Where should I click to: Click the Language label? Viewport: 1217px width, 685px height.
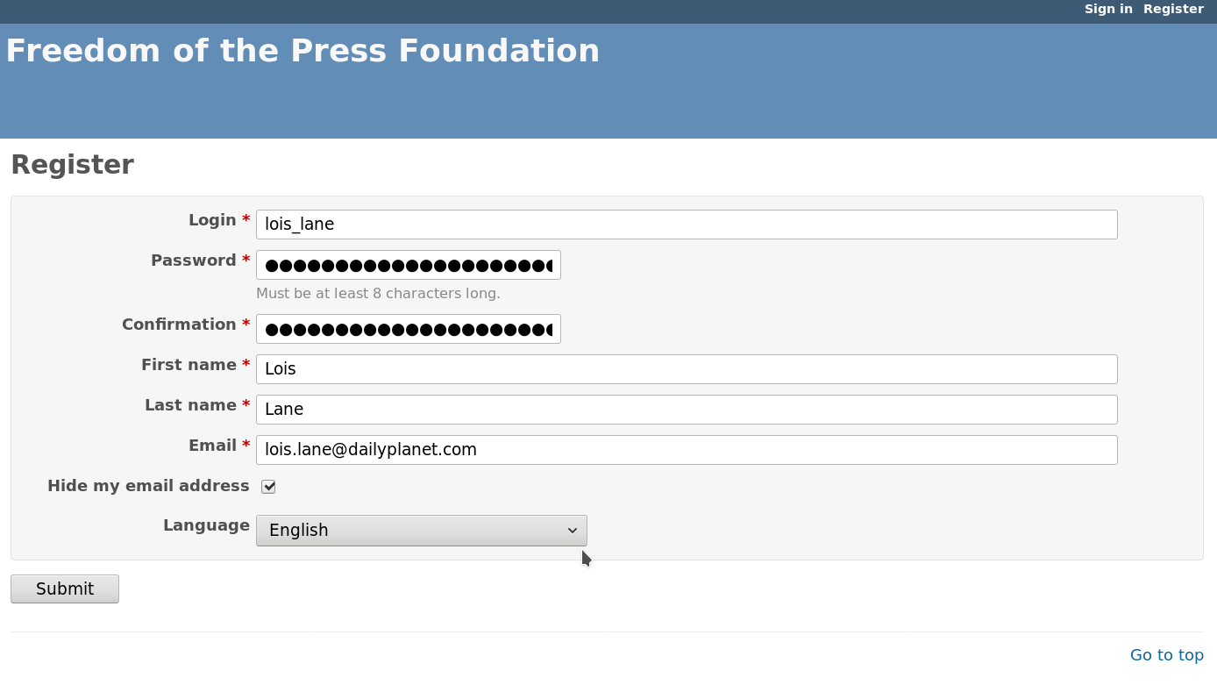pos(206,525)
